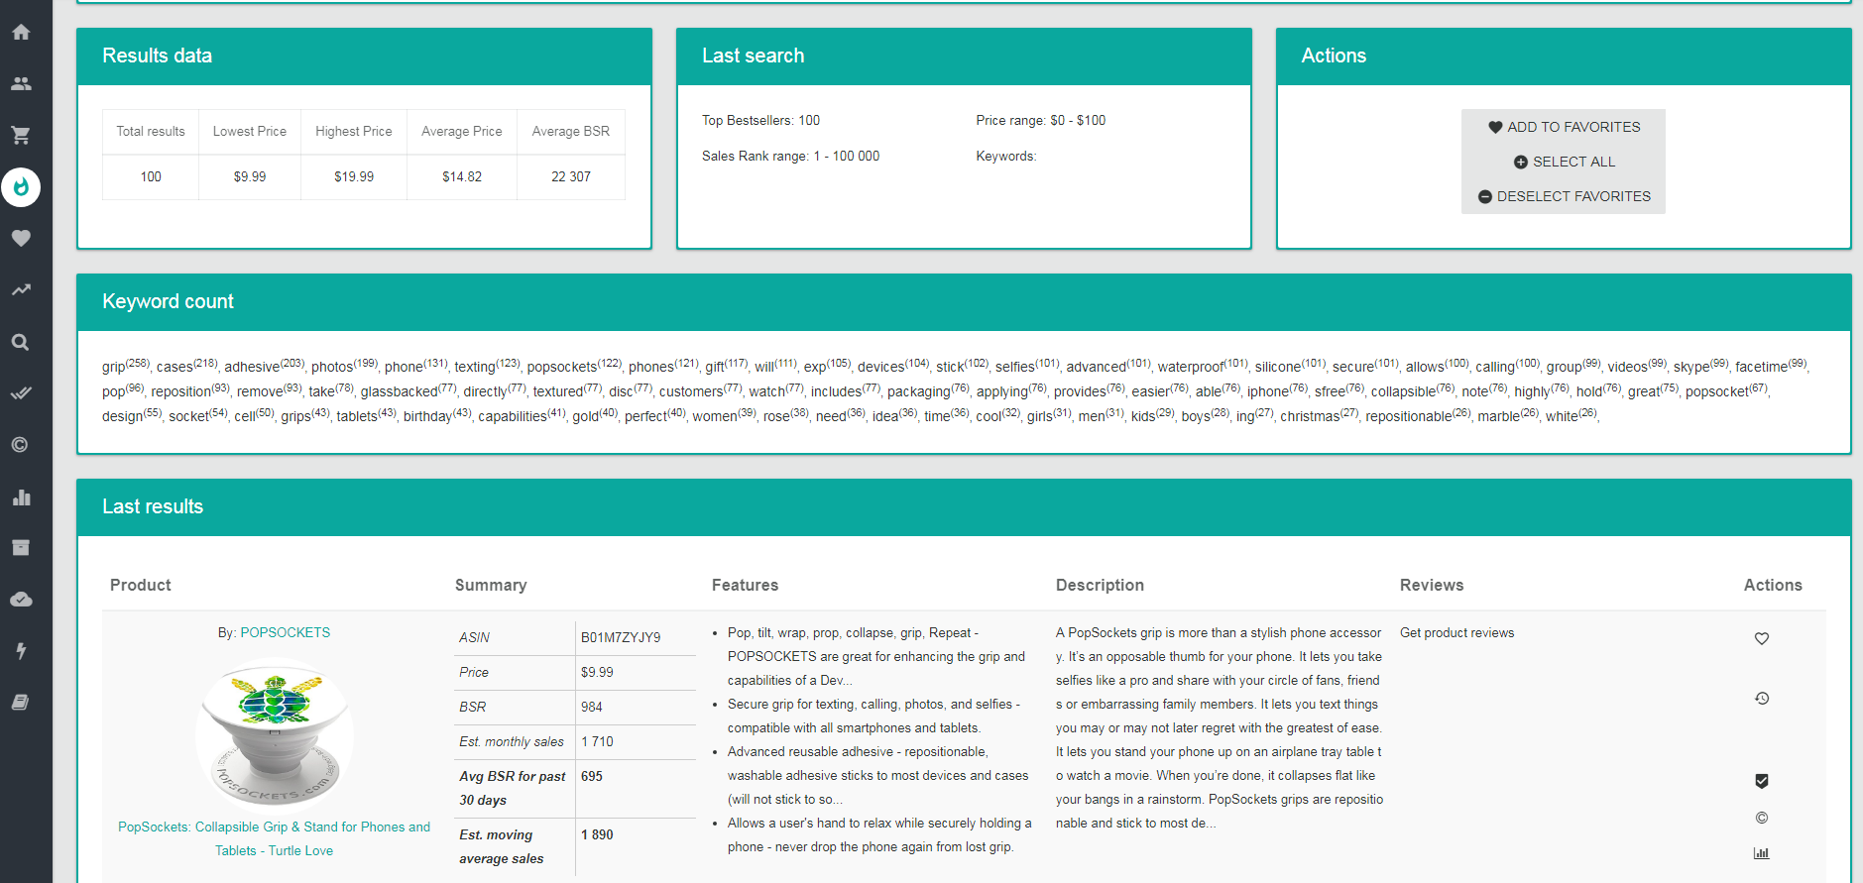The image size is (1863, 883).
Task: Click the 'birthday' keyword
Action: [x=427, y=416]
